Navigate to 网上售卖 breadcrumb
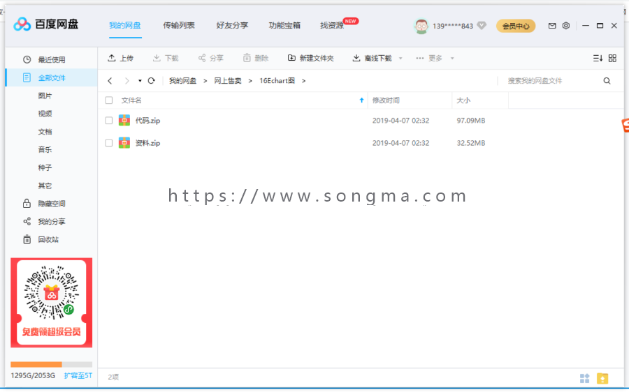The height and width of the screenshot is (392, 629). point(227,81)
